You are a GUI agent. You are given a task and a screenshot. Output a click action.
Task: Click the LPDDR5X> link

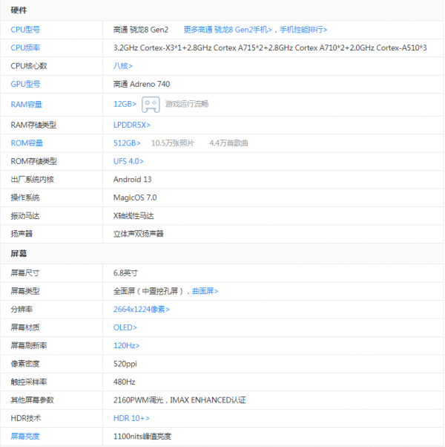coord(132,125)
